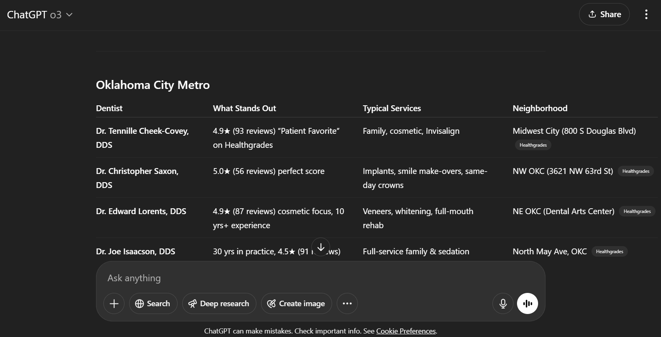Open Healthgrades chip beside North May Ave

pyautogui.click(x=609, y=252)
